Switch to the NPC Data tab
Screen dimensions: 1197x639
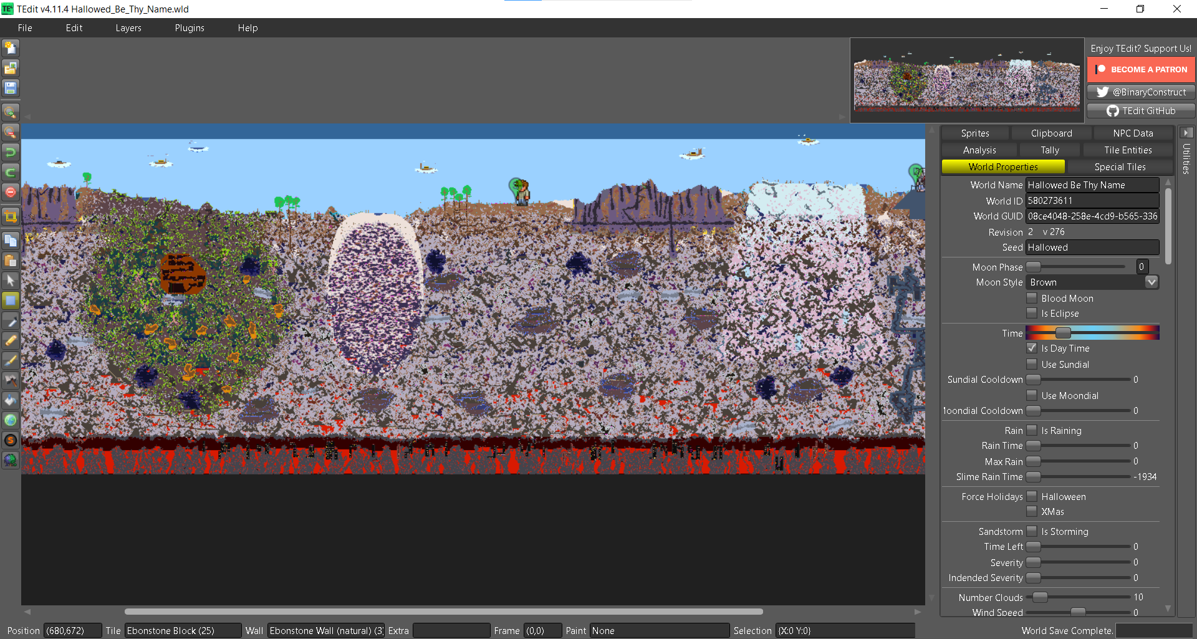point(1133,133)
